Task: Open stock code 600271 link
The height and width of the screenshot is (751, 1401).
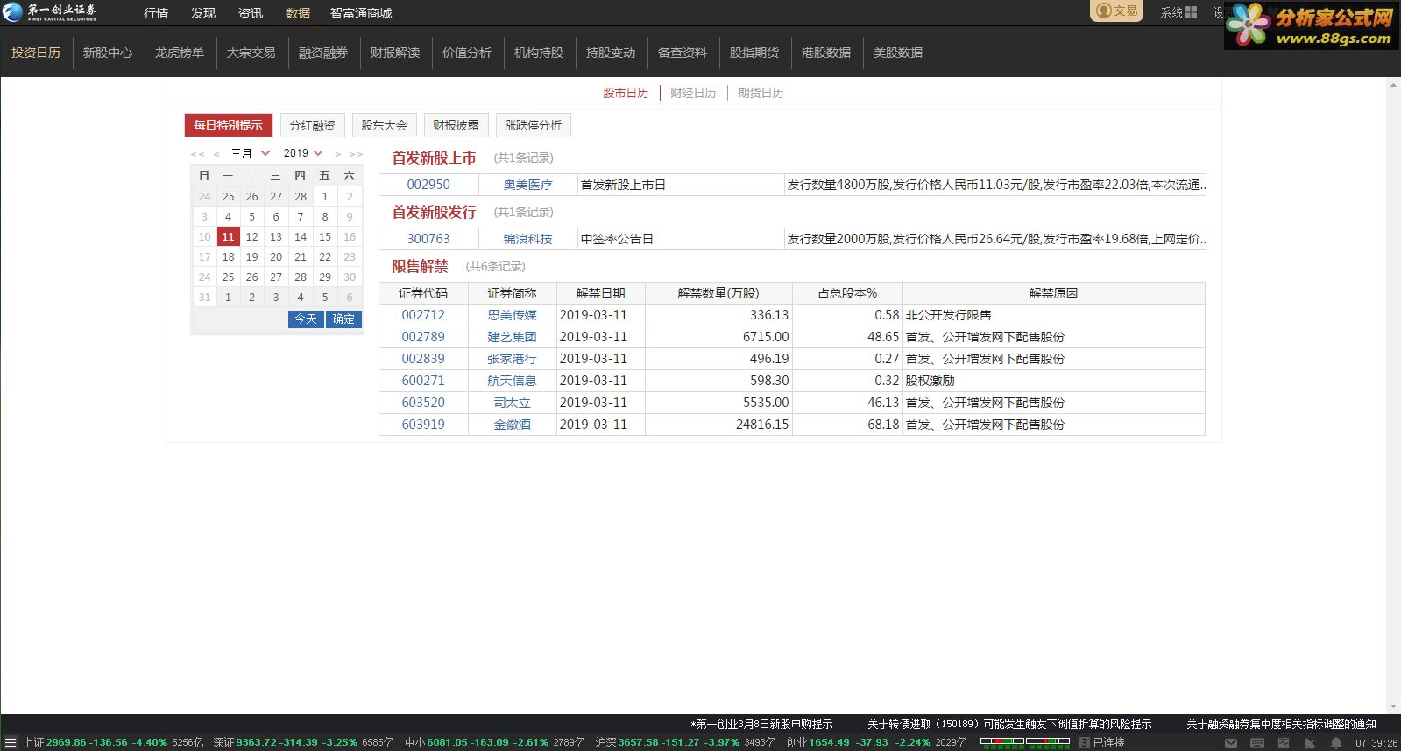Action: click(423, 381)
